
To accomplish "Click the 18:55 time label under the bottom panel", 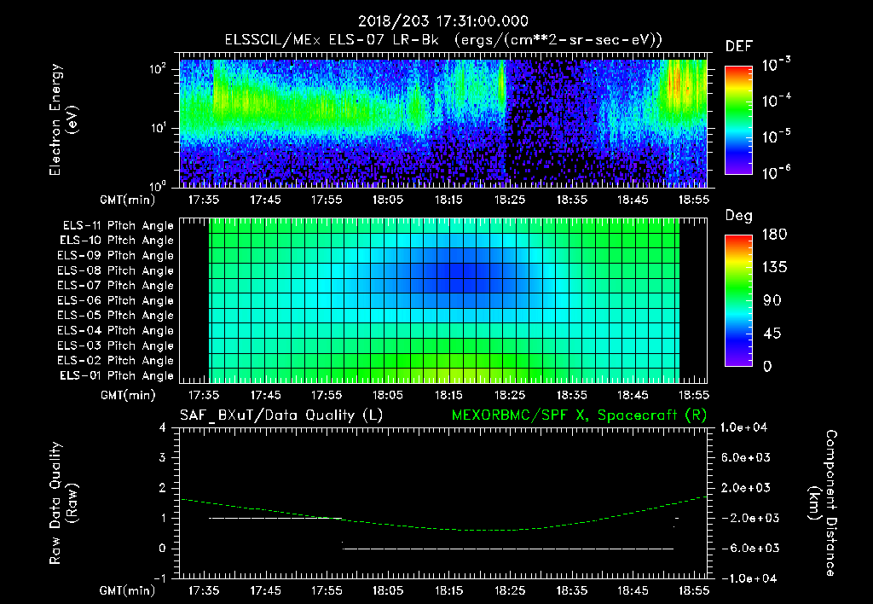I will click(x=694, y=590).
